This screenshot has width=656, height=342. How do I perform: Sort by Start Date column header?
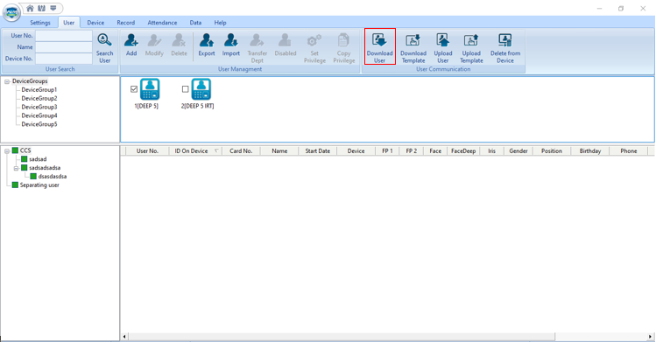point(318,151)
